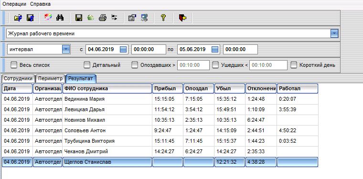
Task: Click the exit door arrow icon
Action: coord(182,18)
